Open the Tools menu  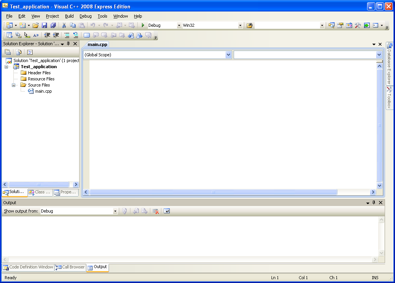(x=102, y=16)
